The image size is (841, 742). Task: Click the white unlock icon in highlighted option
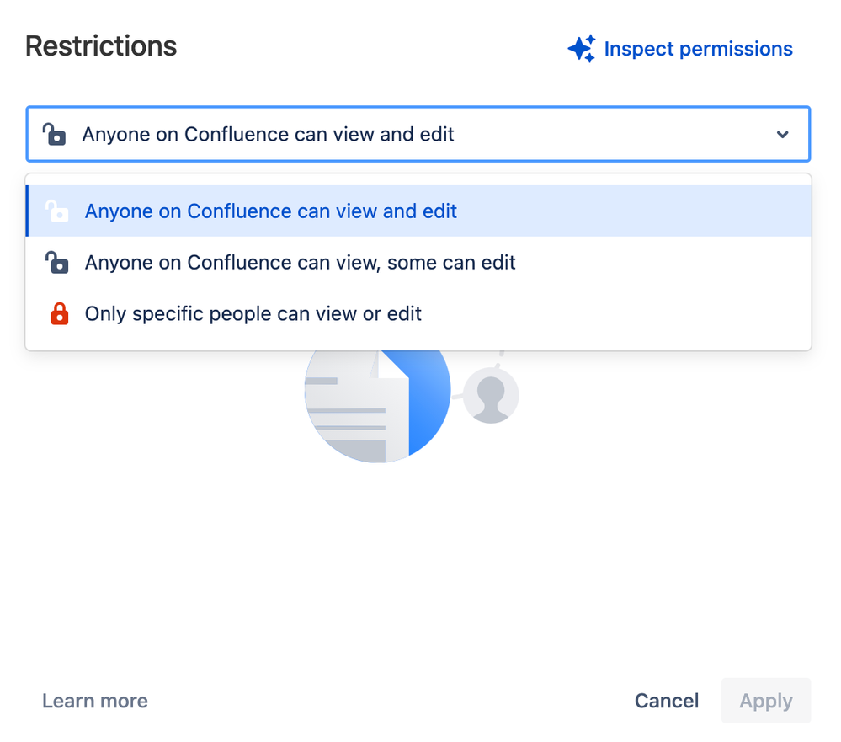(x=57, y=211)
